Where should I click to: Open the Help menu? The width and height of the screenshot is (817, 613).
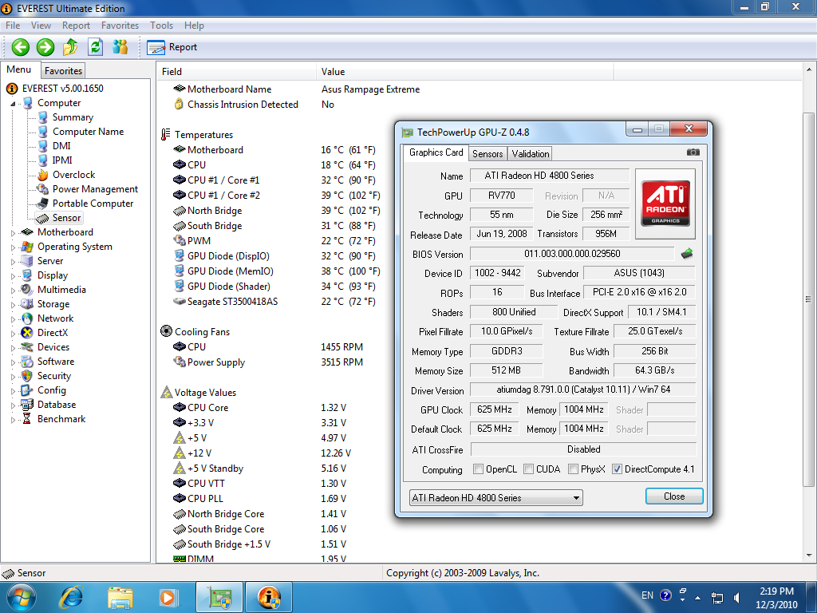(194, 26)
